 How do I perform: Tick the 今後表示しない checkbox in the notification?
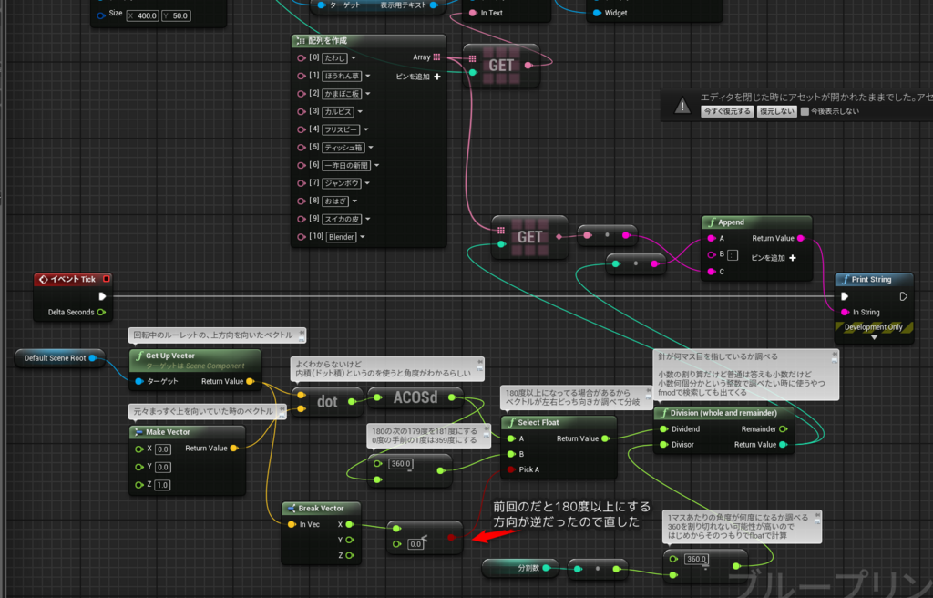coord(805,111)
